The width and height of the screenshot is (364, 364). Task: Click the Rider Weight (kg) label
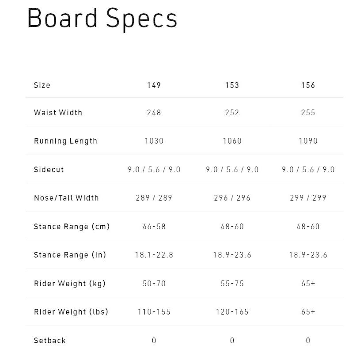[70, 284]
